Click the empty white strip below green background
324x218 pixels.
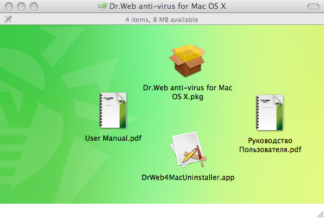coord(157,211)
